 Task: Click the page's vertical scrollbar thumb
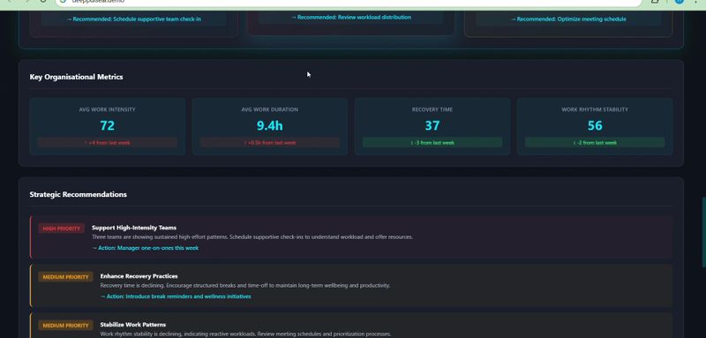703,232
